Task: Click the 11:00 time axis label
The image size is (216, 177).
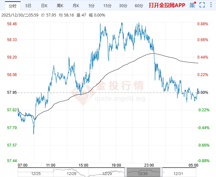Action: point(51,165)
